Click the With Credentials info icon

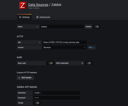(82, 63)
